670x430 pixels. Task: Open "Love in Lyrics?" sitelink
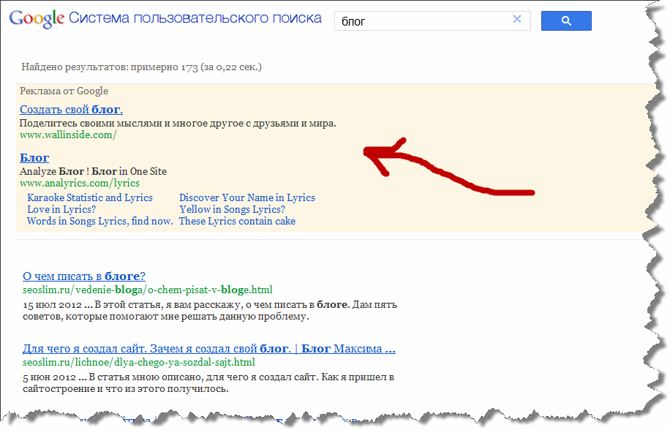click(x=61, y=209)
